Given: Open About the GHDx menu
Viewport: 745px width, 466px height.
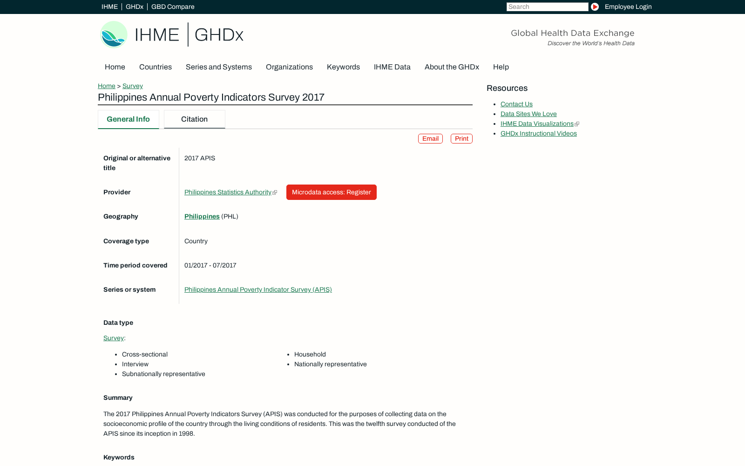Looking at the screenshot, I should [452, 67].
